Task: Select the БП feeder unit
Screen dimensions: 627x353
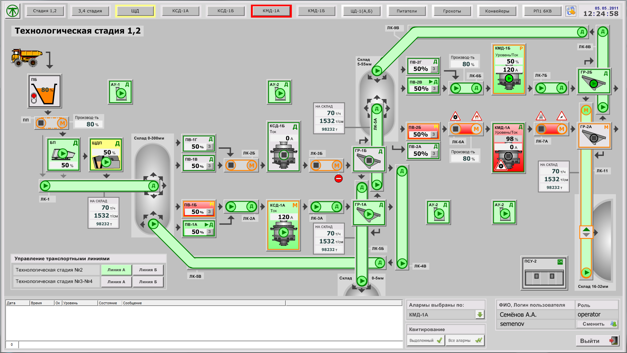Action: 63,155
